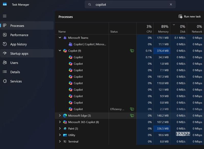Image resolution: width=204 pixels, height=149 pixels.
Task: Clear the copilot search text
Action: coord(171,4)
